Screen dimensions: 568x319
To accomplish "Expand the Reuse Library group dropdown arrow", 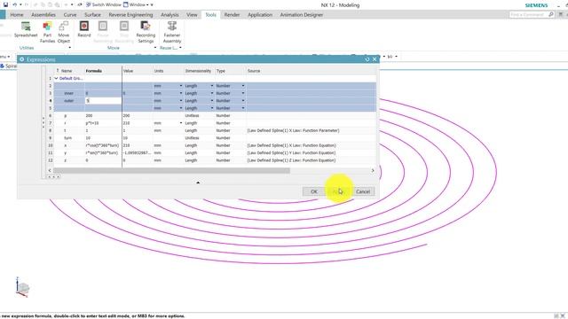I will (180, 48).
